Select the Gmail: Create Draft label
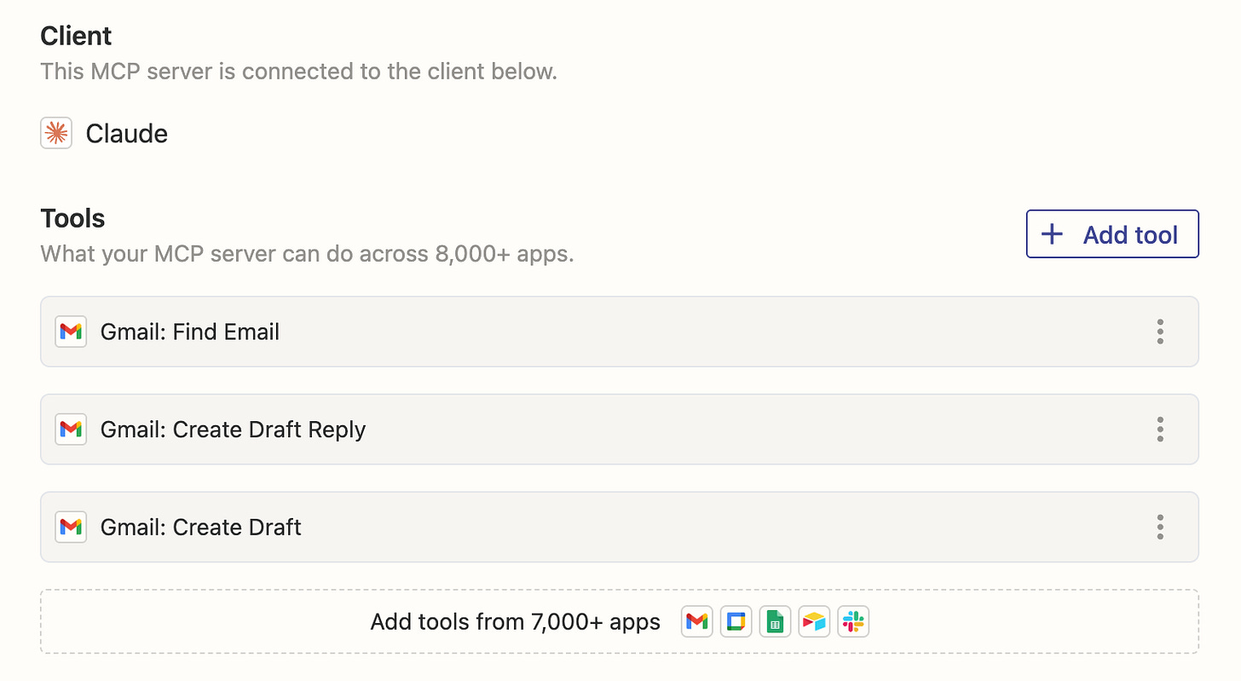Screen dimensions: 1241x681 click(x=201, y=528)
